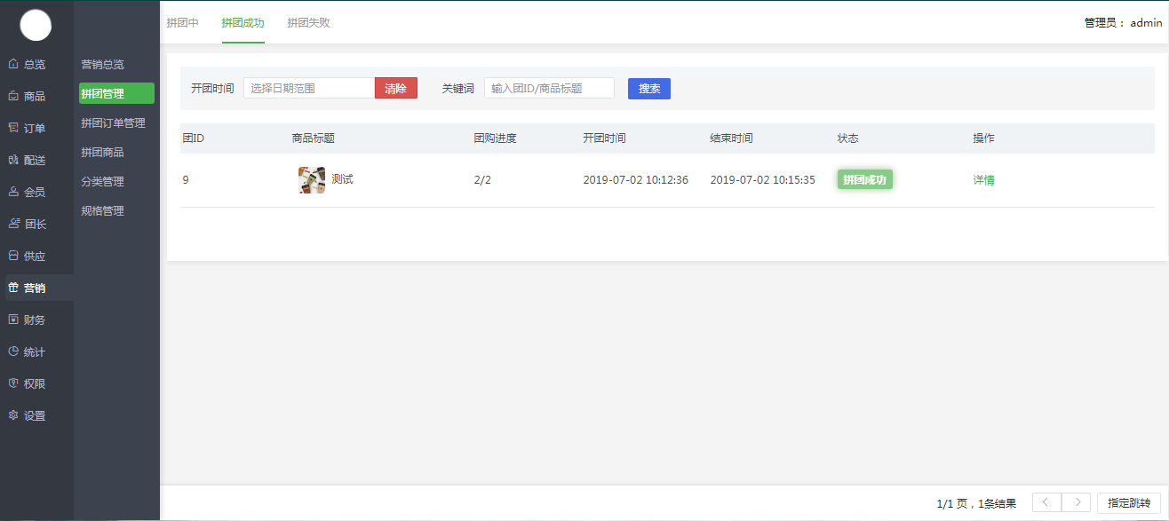1169x521 pixels.
Task: Go to 拼团商品 submenu item
Action: [x=103, y=153]
